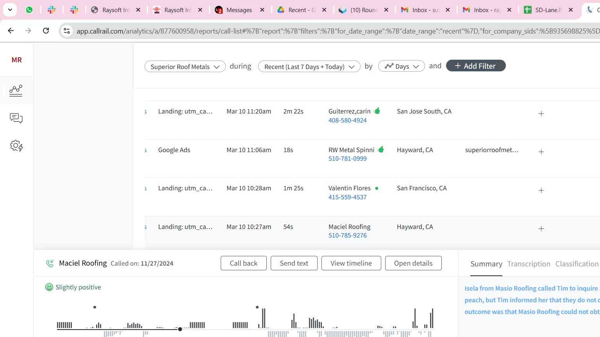Click the Open details button
This screenshot has width=600, height=337.
413,263
